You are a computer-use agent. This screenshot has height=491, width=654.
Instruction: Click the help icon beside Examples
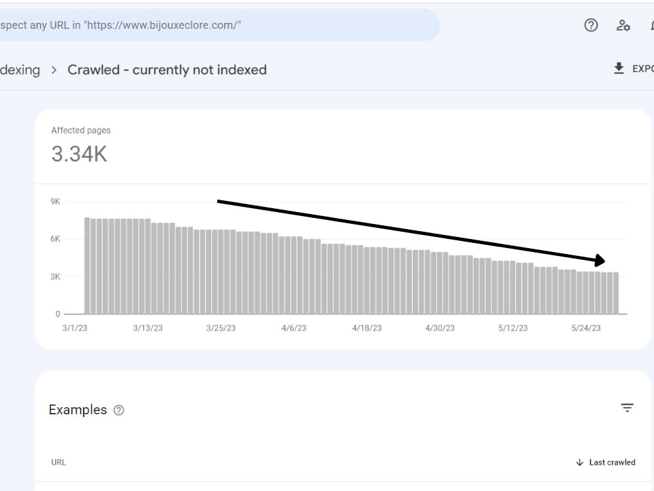[119, 410]
